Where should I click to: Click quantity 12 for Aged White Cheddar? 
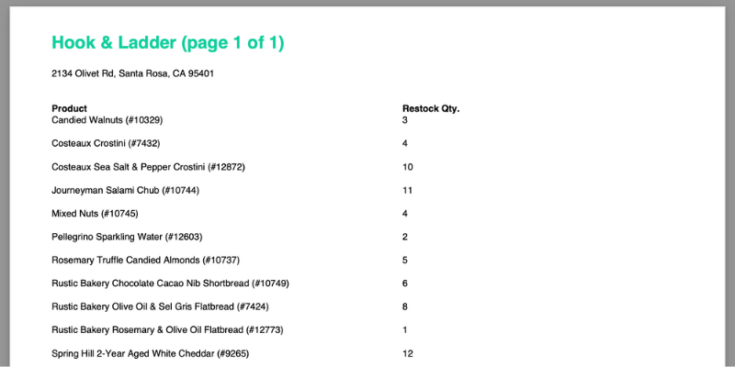408,354
